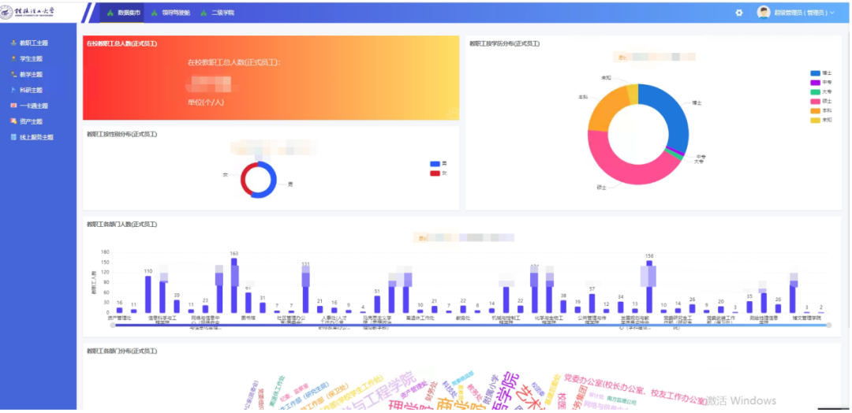Screen dimensions: 852x413
Task: Expand the 超级管理员 user dropdown arrow
Action: pos(831,13)
